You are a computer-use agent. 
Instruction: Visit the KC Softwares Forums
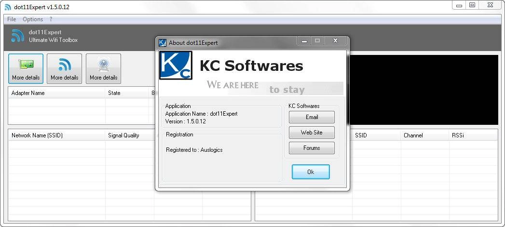tap(312, 148)
